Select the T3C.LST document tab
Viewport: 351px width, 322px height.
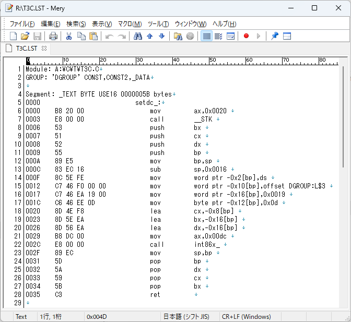click(x=26, y=49)
